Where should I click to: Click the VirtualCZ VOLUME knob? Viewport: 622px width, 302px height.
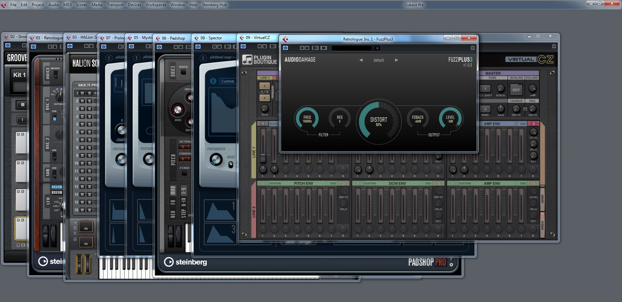click(x=532, y=88)
